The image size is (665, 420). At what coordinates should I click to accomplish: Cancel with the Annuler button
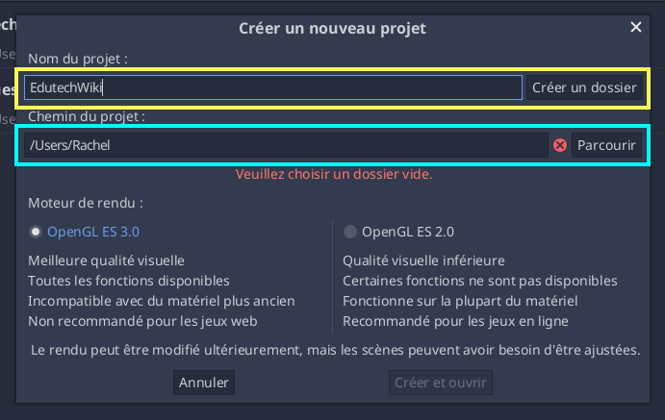tap(204, 383)
